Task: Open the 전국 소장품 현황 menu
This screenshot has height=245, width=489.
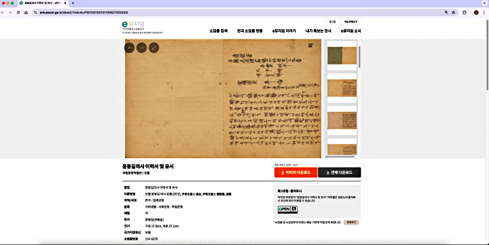Action: (x=250, y=31)
